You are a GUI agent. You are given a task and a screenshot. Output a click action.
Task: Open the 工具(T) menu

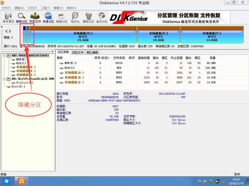(x=45, y=8)
